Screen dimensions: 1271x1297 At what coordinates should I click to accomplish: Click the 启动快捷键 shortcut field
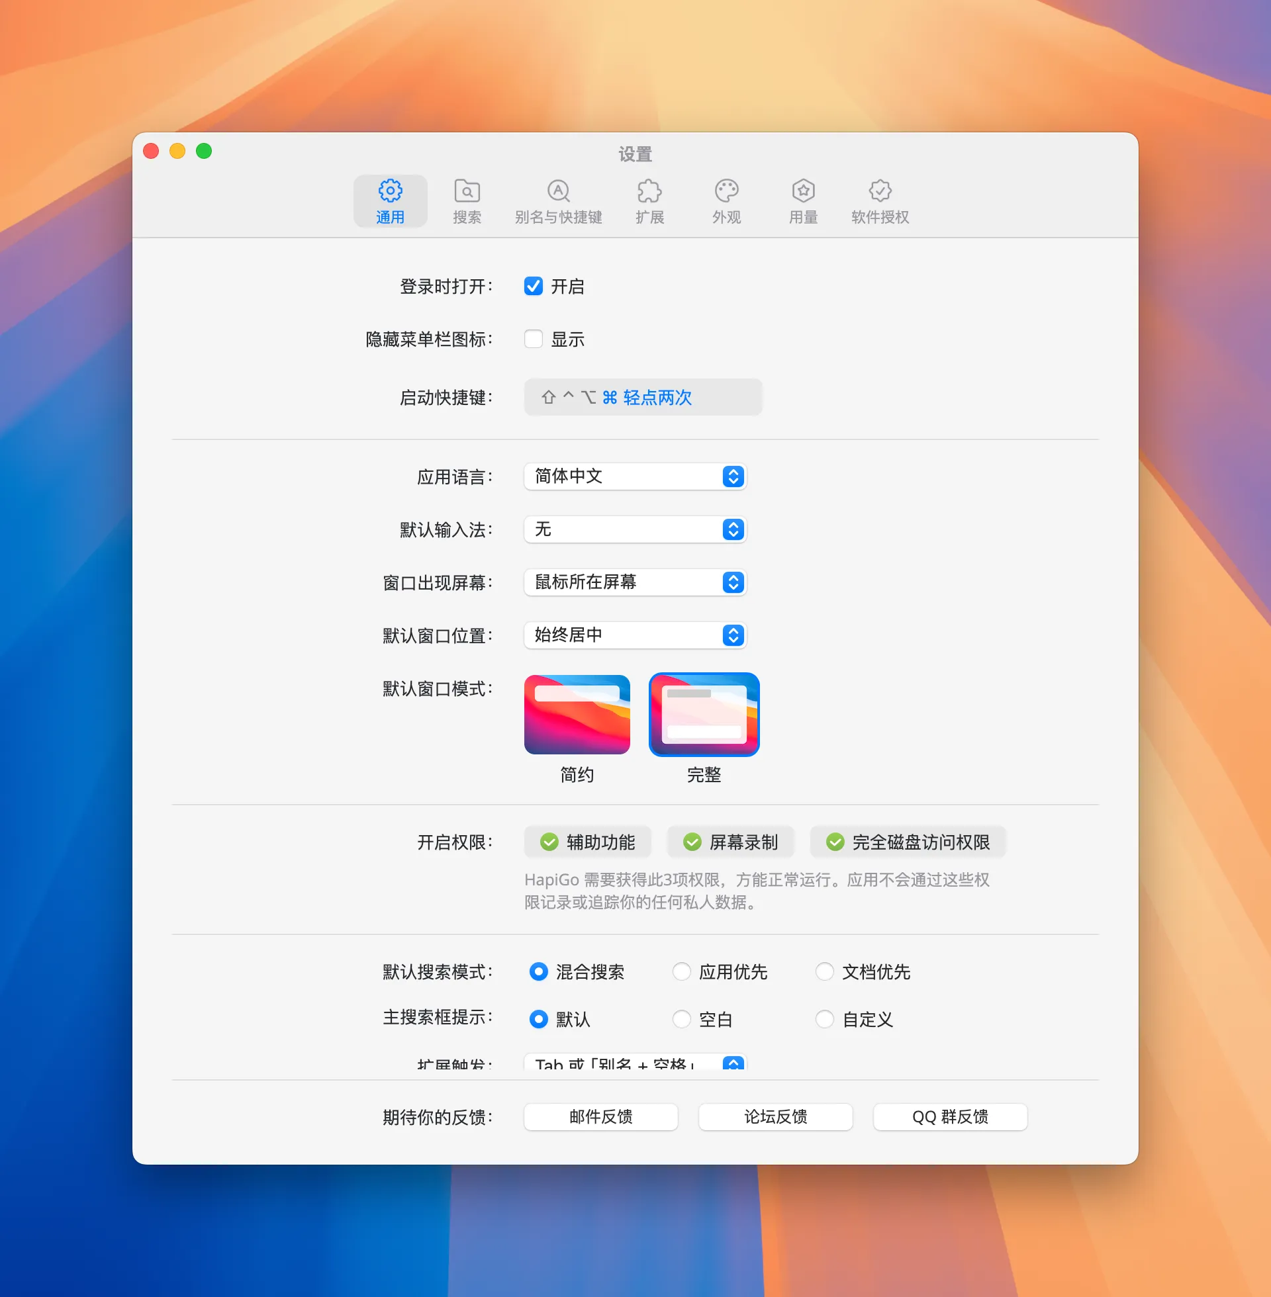643,397
